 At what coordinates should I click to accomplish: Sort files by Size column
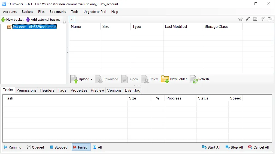(x=116, y=27)
